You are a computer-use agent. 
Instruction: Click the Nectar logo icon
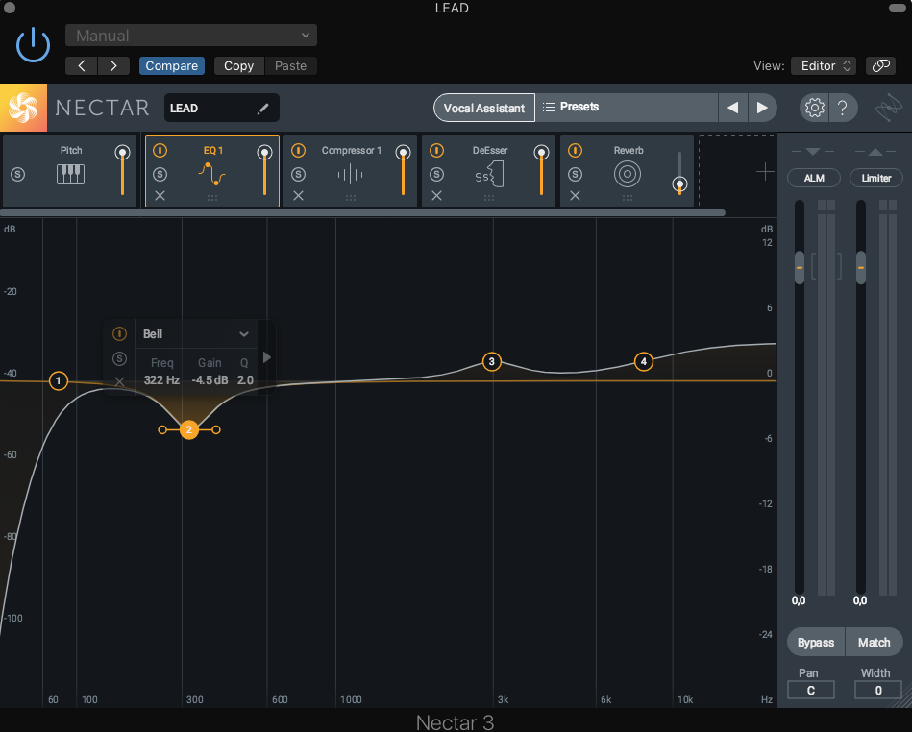[23, 108]
